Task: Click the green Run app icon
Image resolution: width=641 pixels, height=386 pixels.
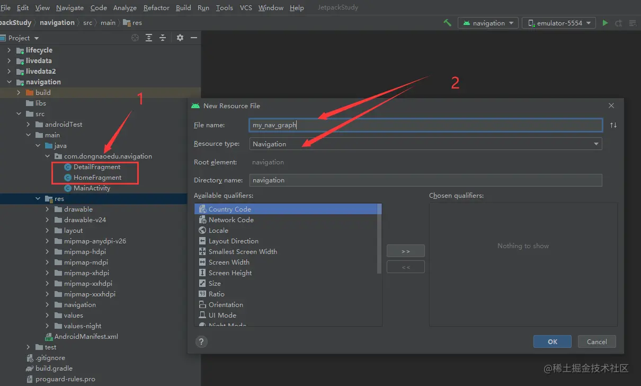Action: 605,23
